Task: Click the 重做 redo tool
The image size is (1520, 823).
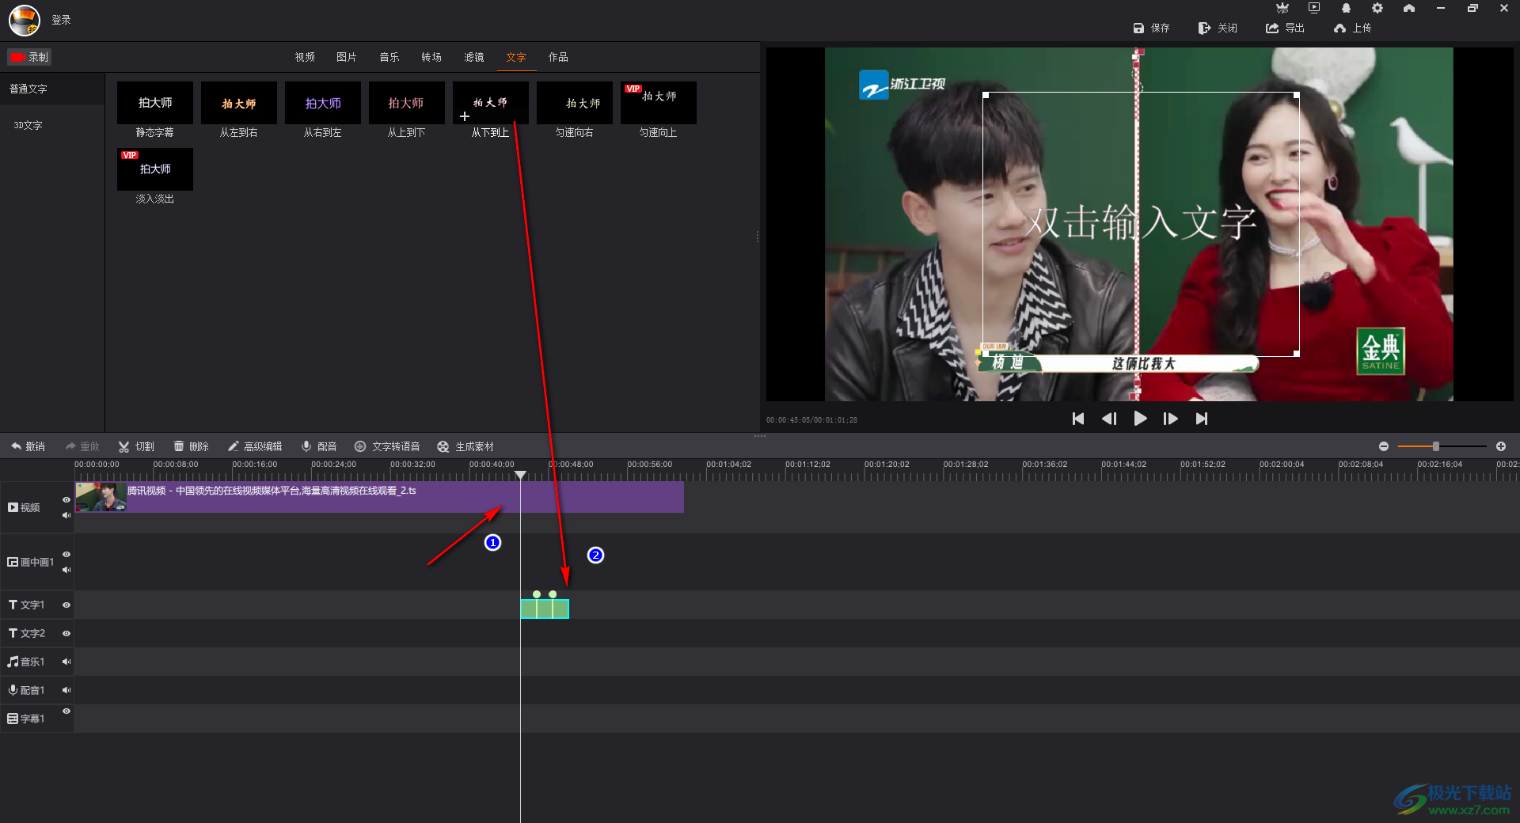Action: (x=82, y=446)
